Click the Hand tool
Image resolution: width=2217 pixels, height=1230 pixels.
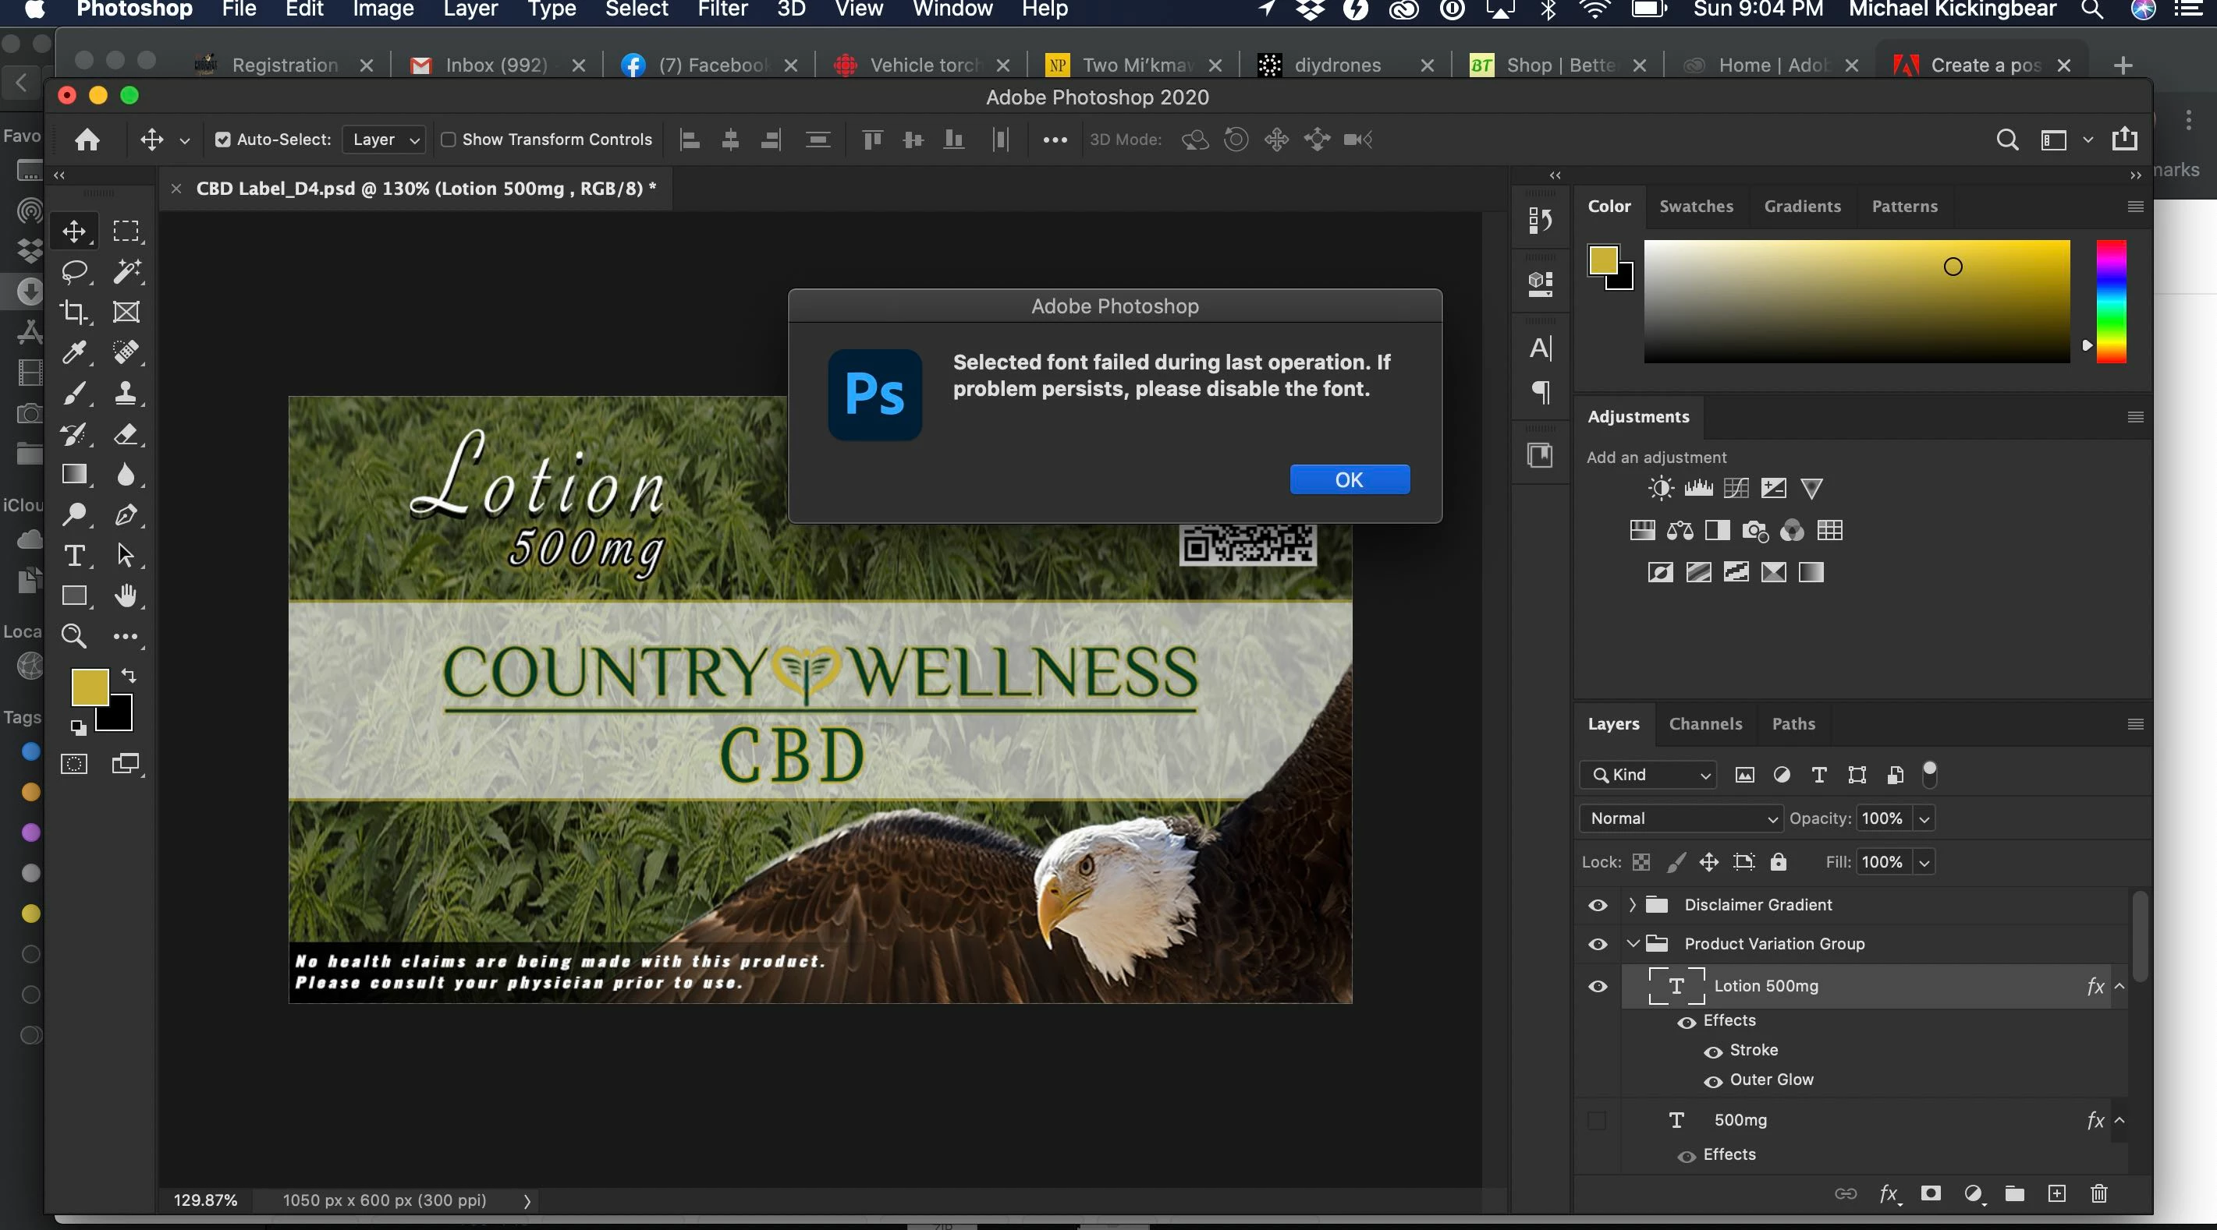126,596
